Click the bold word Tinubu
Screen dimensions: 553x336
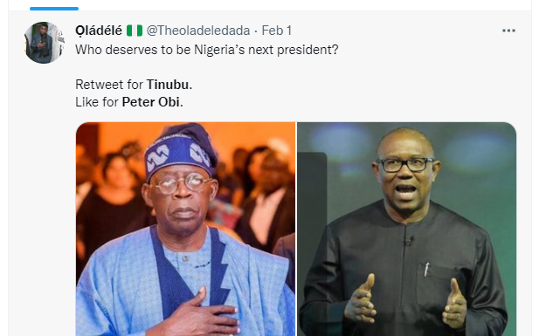[x=168, y=85]
